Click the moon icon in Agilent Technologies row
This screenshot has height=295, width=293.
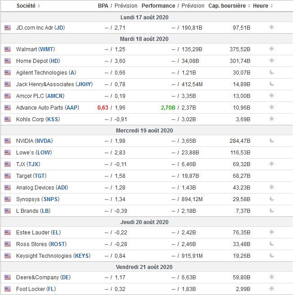pos(271,72)
